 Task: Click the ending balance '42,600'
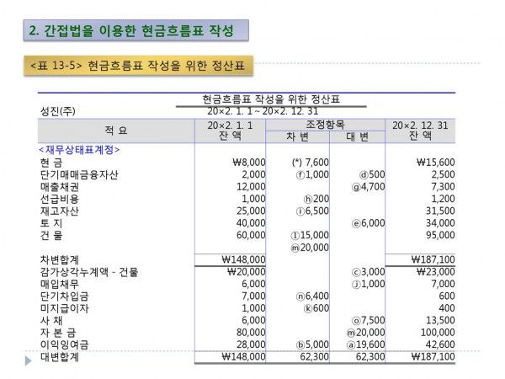(440, 344)
